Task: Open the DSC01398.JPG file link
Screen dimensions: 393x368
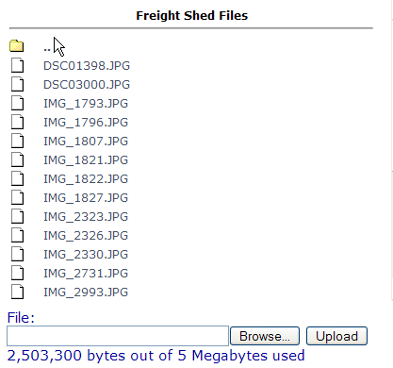Action: [x=87, y=66]
